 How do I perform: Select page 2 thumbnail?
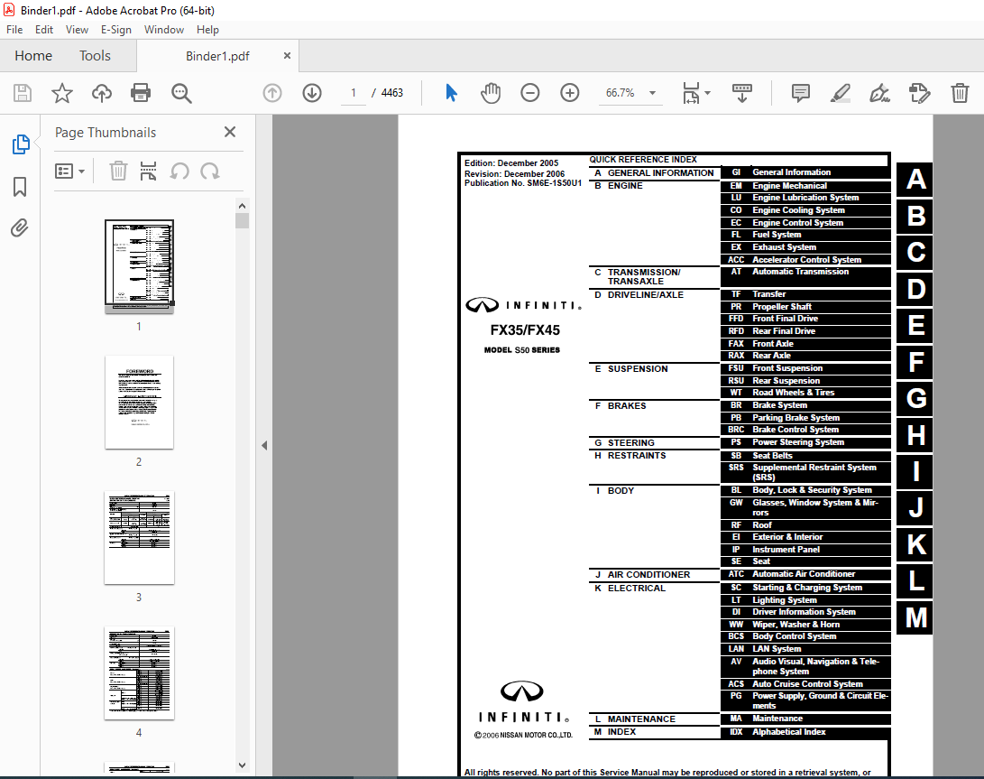pos(139,402)
